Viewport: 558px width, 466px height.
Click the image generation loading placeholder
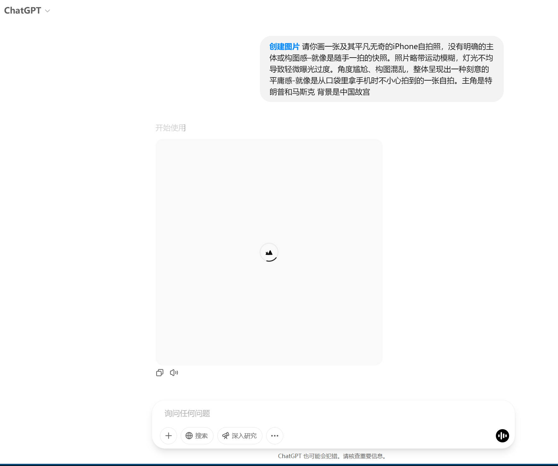click(269, 252)
